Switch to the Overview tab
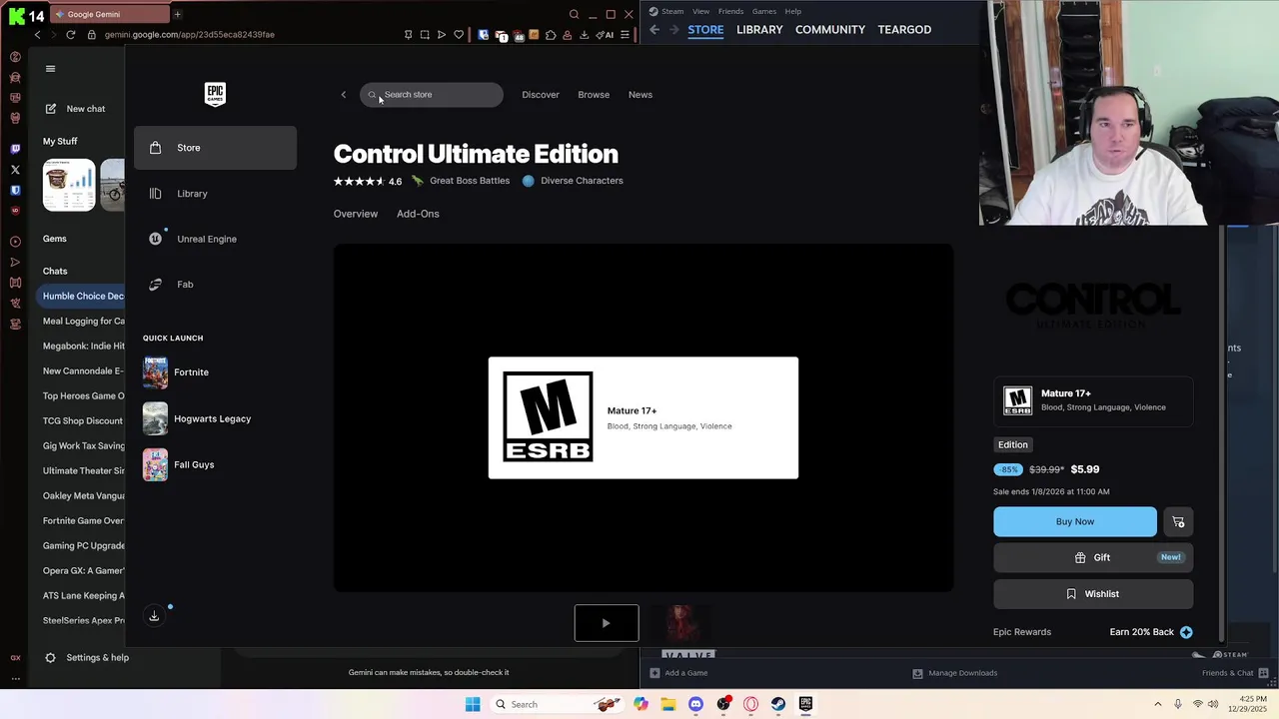 [x=356, y=214]
